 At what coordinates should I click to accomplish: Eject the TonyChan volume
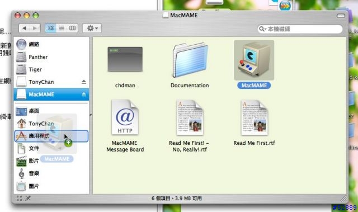pyautogui.click(x=84, y=82)
